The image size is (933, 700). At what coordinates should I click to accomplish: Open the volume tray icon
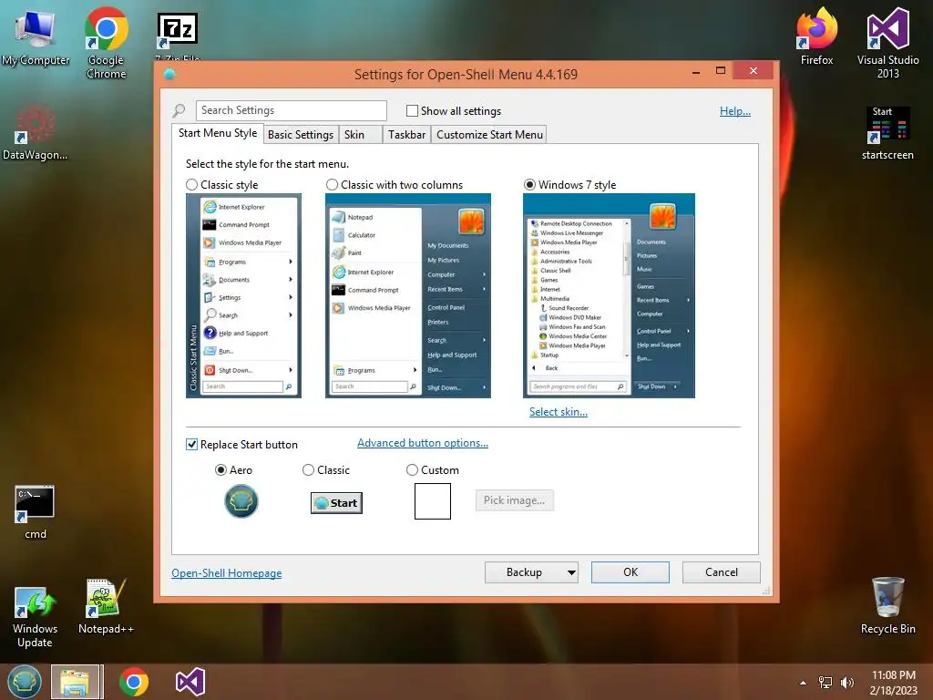[847, 683]
